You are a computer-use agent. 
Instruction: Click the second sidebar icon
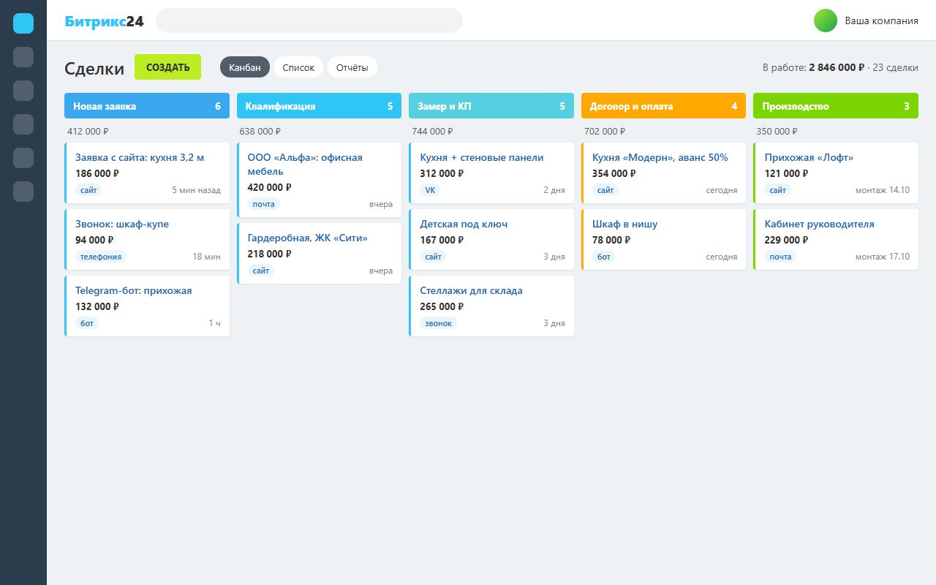(23, 57)
